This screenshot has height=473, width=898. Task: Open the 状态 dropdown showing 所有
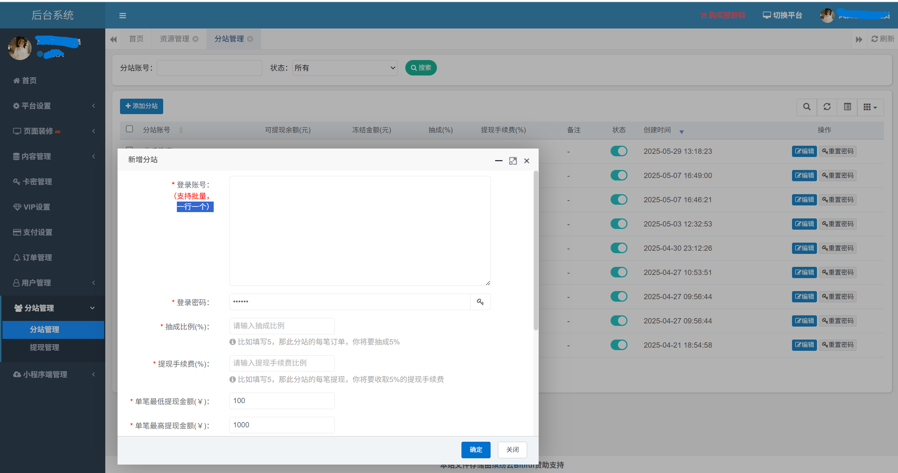pos(345,68)
